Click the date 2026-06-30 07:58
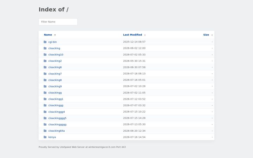This screenshot has height=158, width=253. [134, 67]
